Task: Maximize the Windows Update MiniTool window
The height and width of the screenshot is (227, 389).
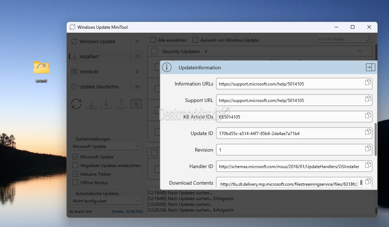Action: 353,27
